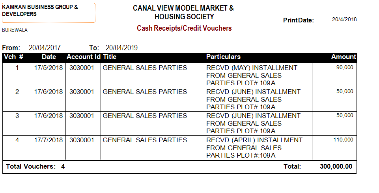Image resolution: width=379 pixels, height=193 pixels.
Task: Click the Particulars column header
Action: [223, 57]
